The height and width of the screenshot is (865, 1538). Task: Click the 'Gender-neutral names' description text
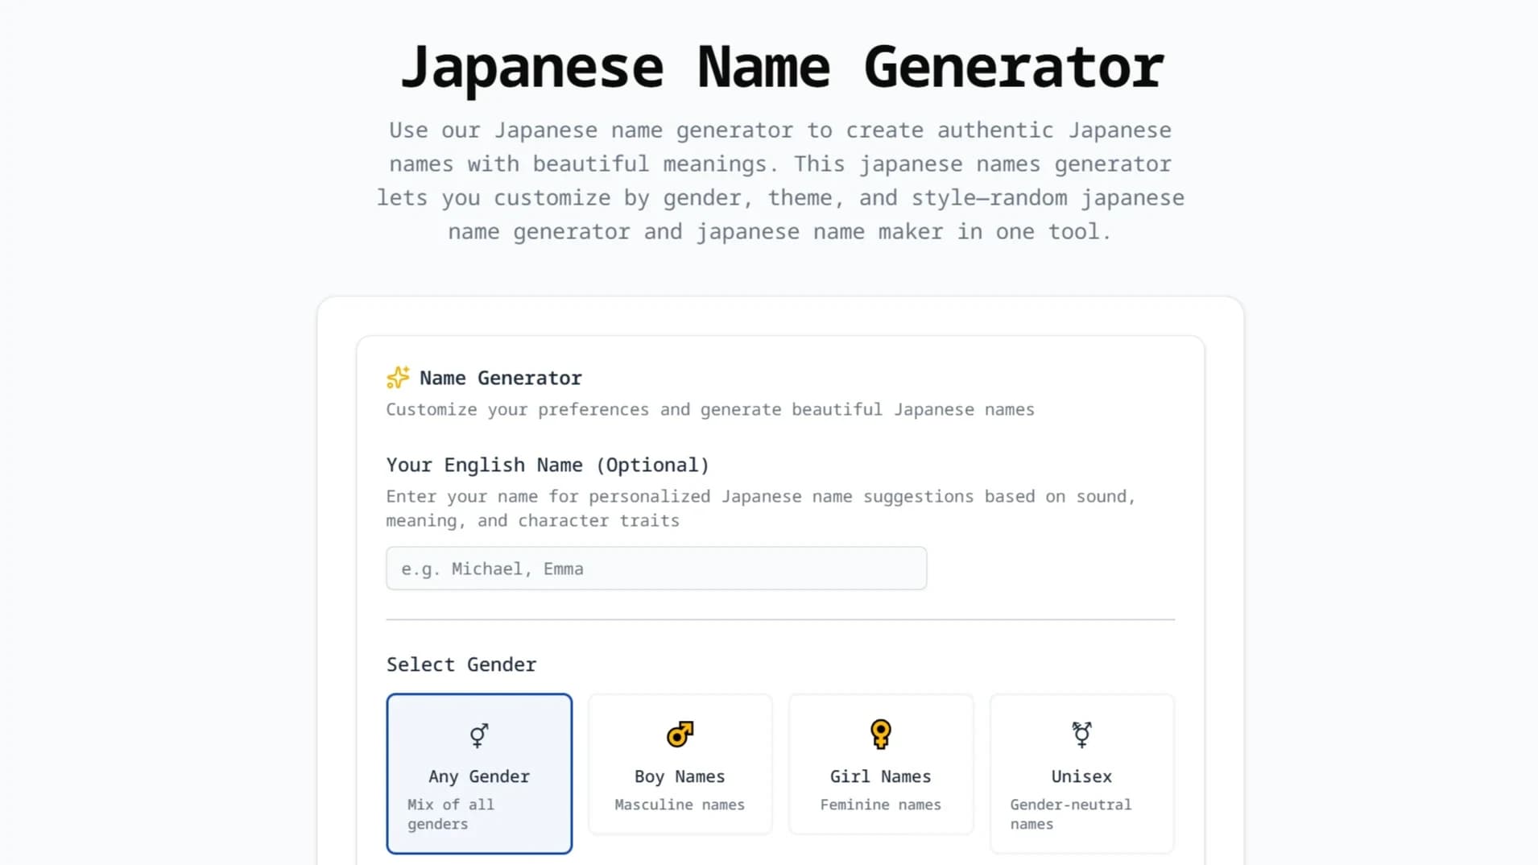tap(1071, 814)
